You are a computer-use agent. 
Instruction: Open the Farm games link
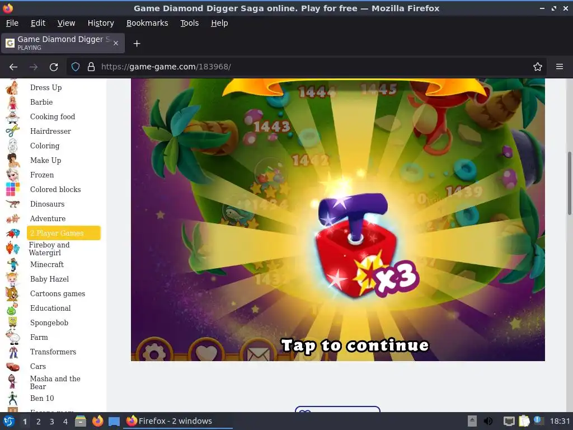click(39, 337)
